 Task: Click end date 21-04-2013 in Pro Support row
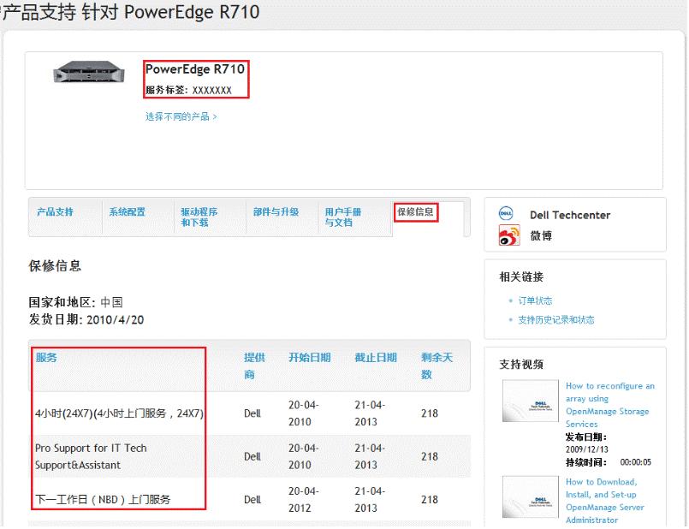click(x=370, y=456)
